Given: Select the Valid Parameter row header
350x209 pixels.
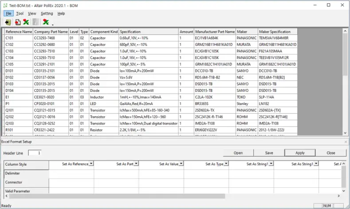Looking at the screenshot, I should point(26,191).
